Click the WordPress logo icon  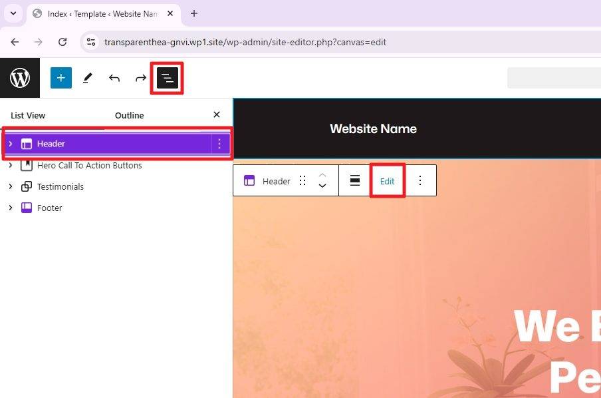(x=20, y=78)
